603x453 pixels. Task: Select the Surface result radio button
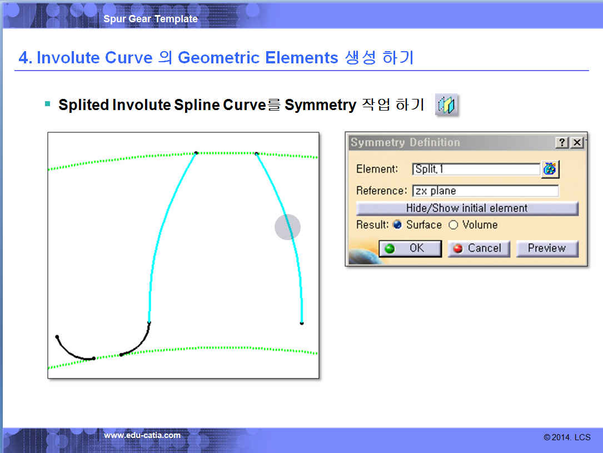click(x=397, y=225)
